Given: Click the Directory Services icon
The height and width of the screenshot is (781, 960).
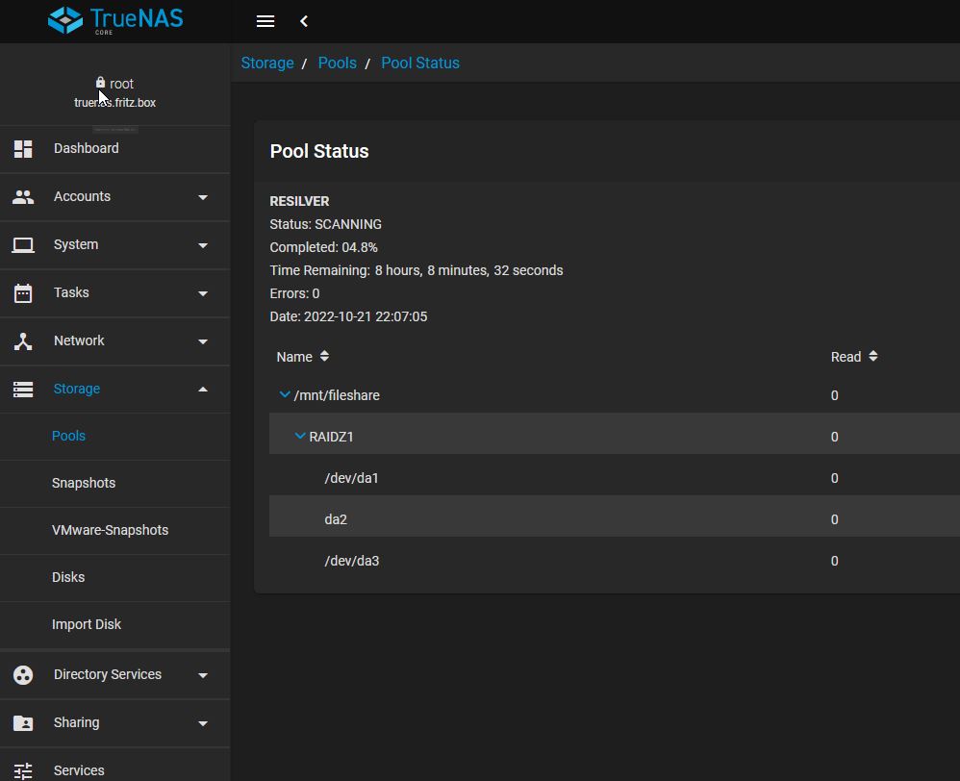Looking at the screenshot, I should point(23,675).
